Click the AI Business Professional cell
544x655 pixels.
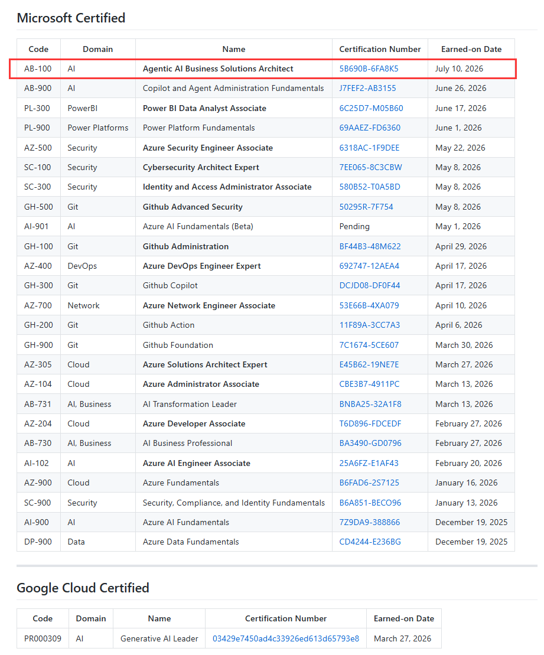[233, 443]
